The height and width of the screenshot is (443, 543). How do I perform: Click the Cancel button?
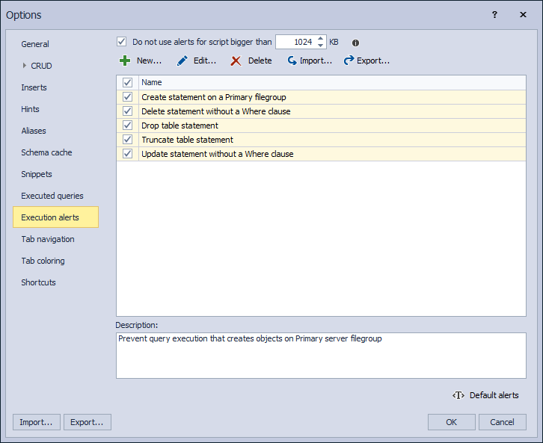[x=502, y=422]
